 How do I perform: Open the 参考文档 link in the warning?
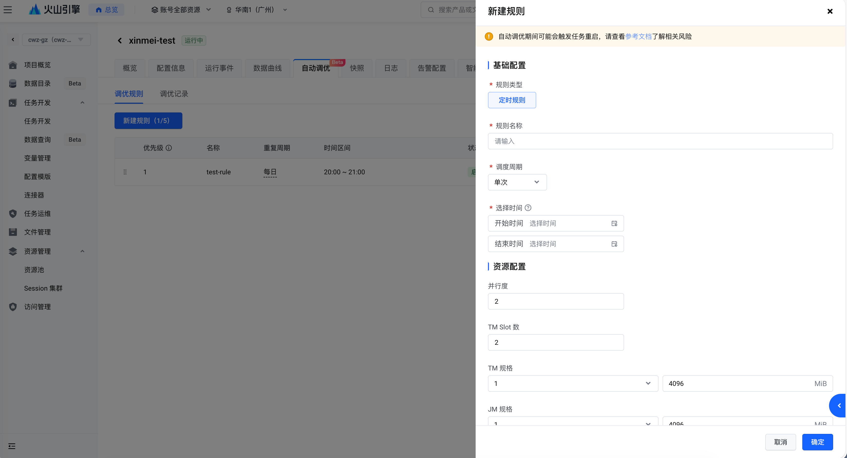click(x=638, y=36)
